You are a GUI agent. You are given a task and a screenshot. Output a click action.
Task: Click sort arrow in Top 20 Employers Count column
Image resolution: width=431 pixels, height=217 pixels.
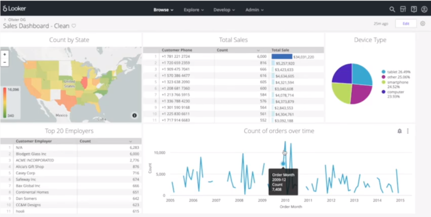[x=131, y=141]
